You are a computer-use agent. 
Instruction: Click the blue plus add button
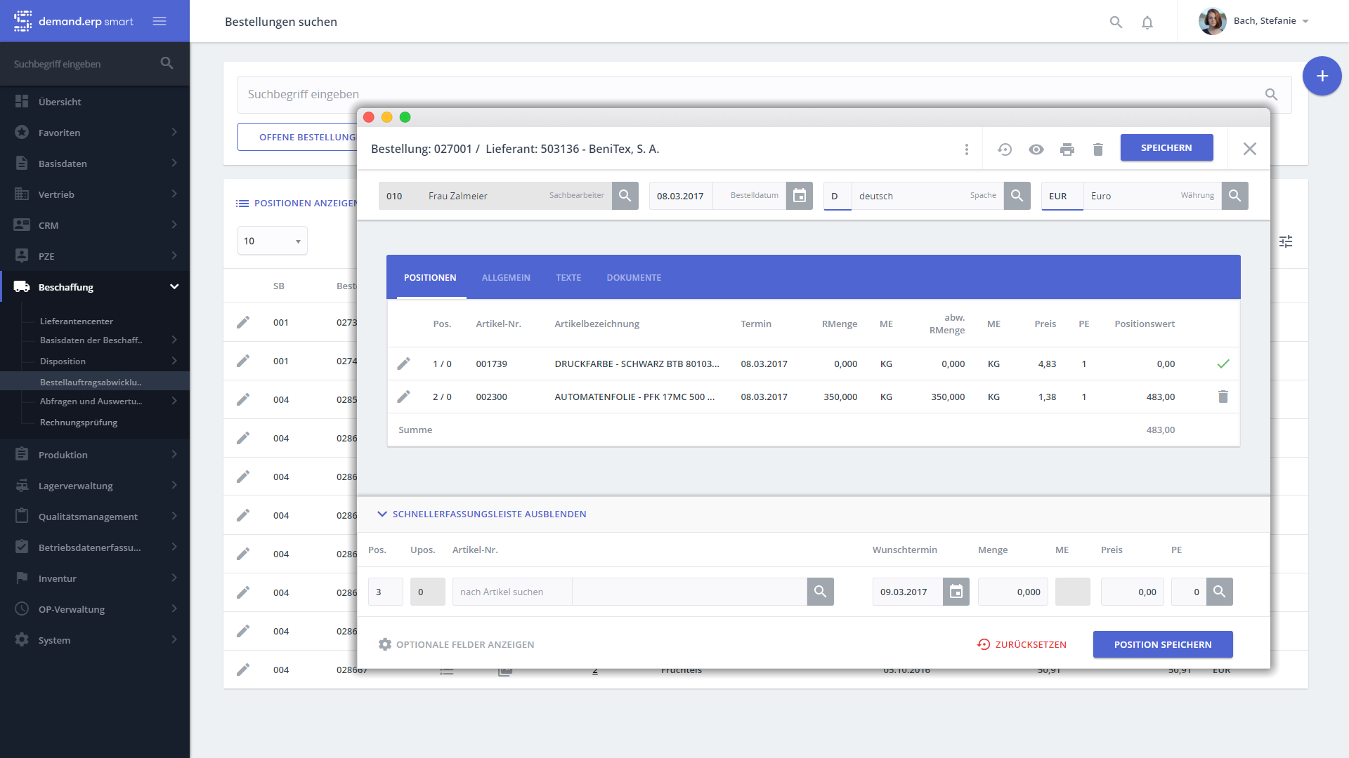(1322, 76)
